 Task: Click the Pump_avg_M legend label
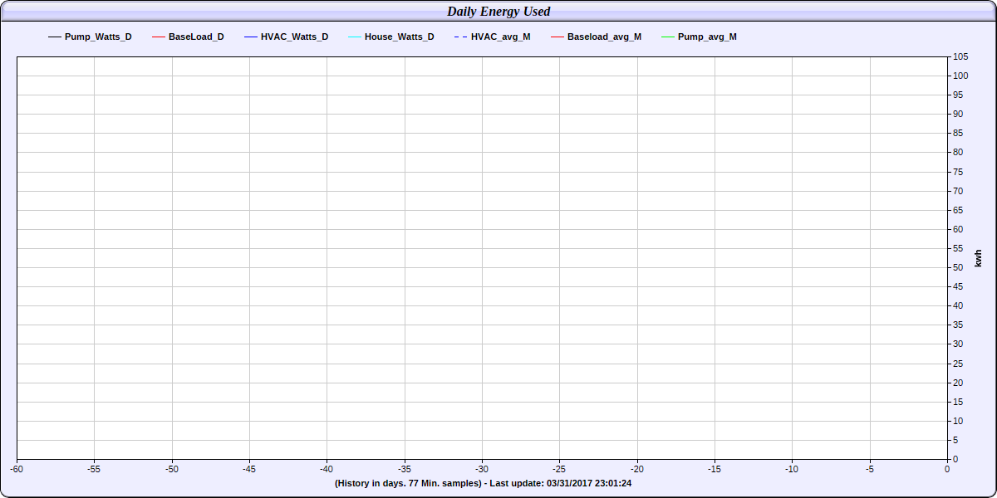click(x=707, y=37)
